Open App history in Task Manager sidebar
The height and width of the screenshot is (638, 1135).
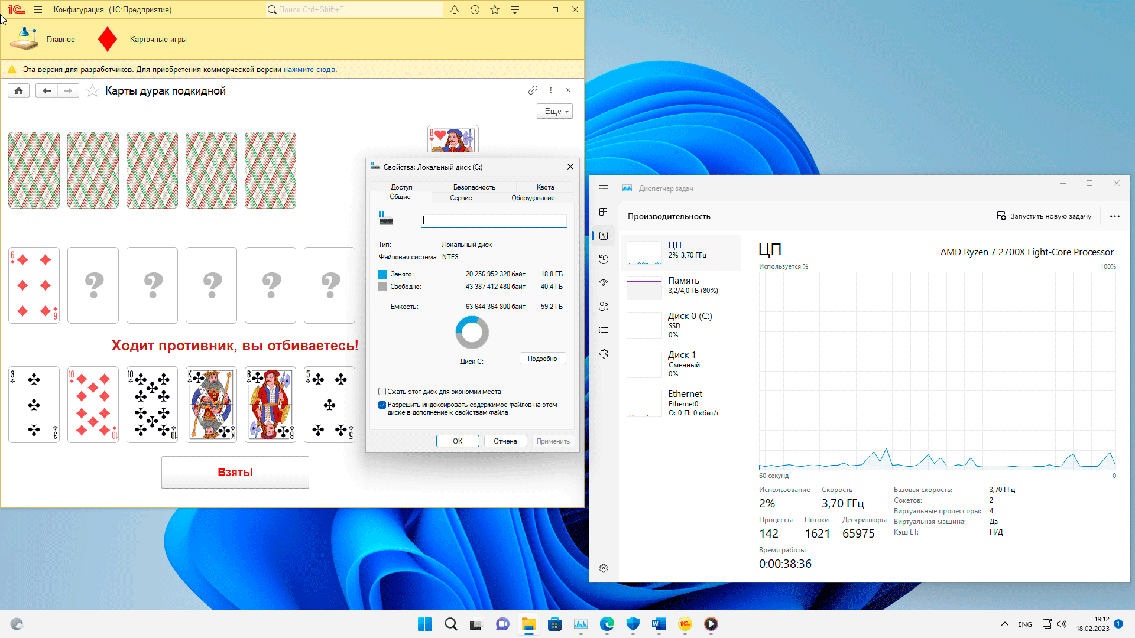click(604, 259)
